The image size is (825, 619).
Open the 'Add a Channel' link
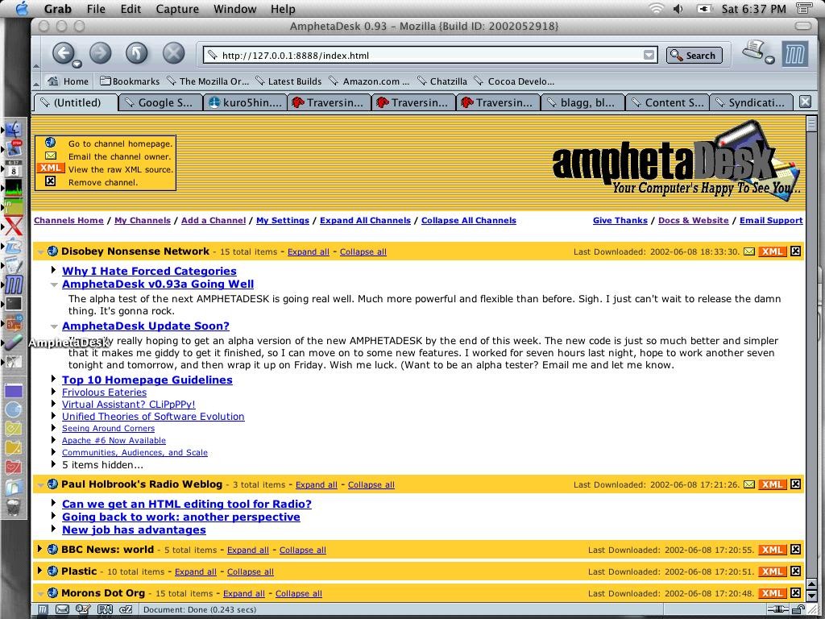[x=213, y=220]
